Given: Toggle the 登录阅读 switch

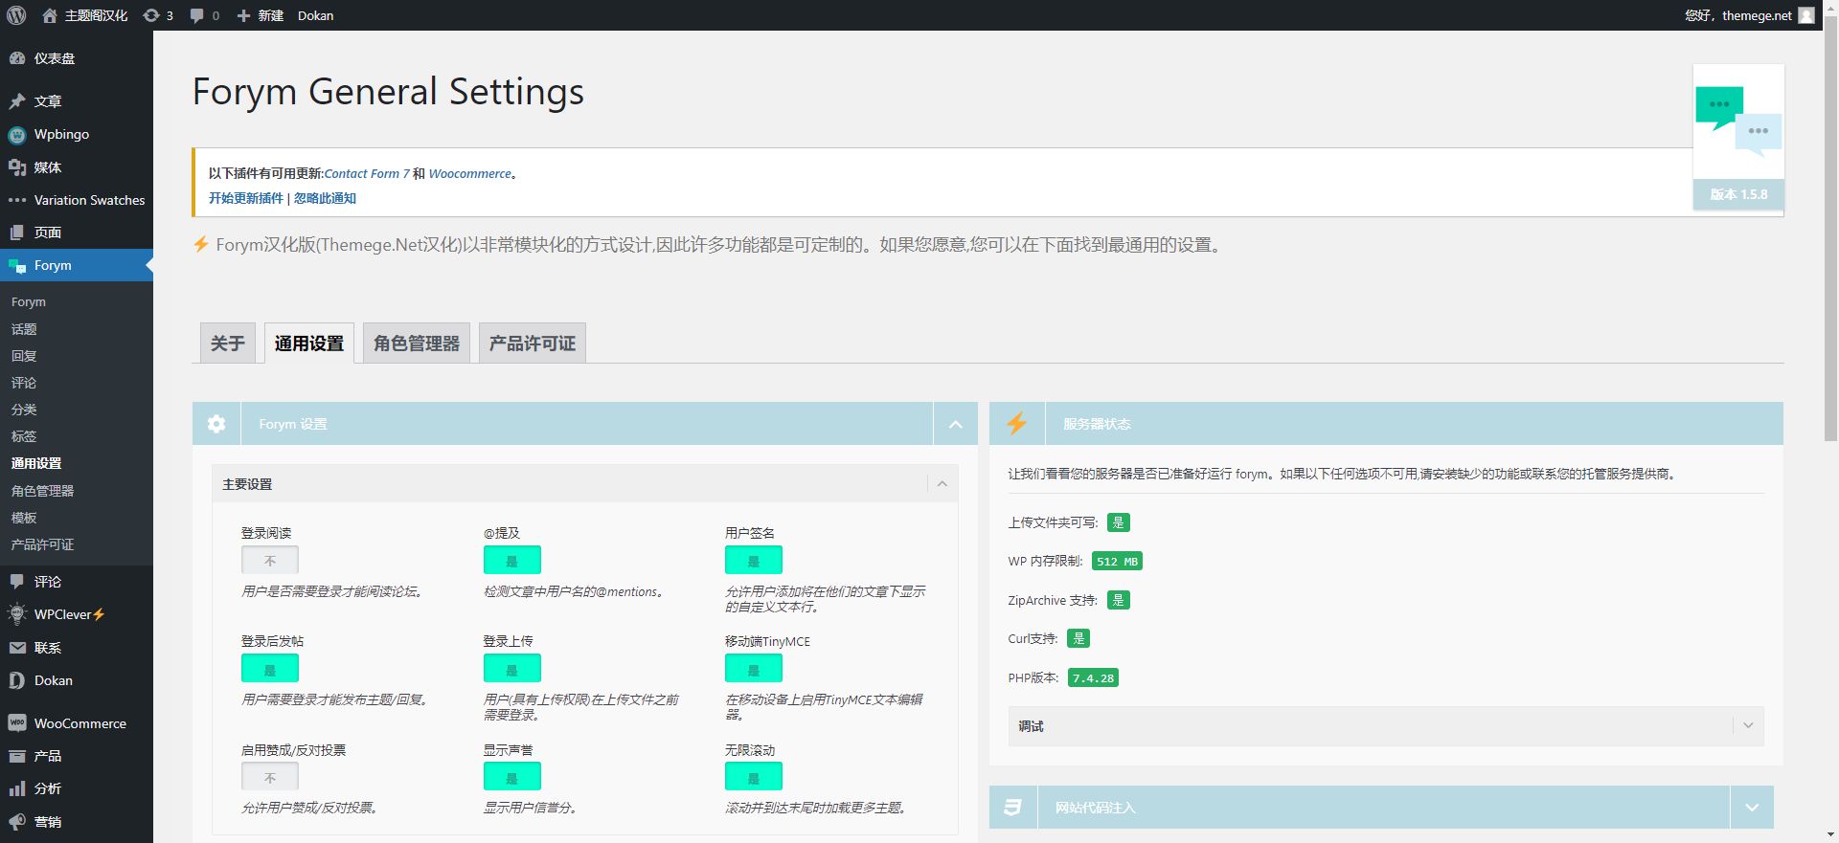Looking at the screenshot, I should click(x=270, y=560).
